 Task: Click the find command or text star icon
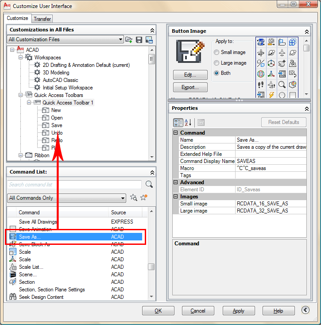[134, 197]
